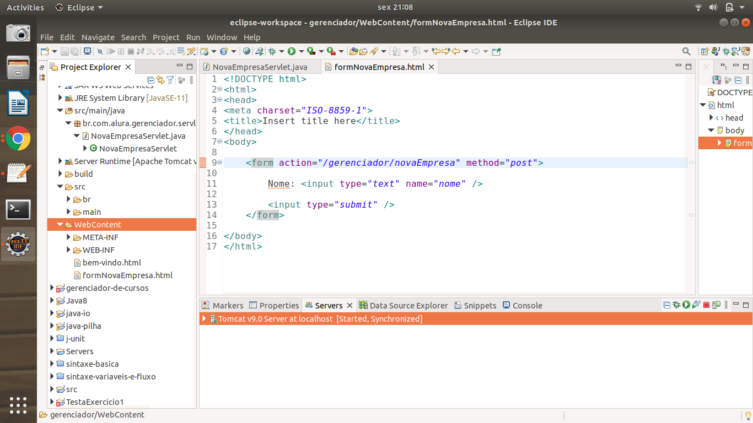The image size is (753, 423).
Task: Open dropdown arrow next to Run button
Action: point(301,51)
